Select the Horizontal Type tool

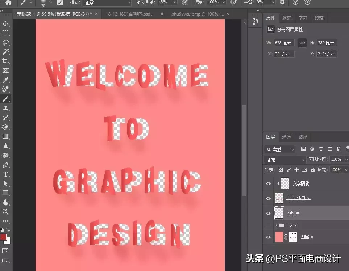pyautogui.click(x=5, y=174)
